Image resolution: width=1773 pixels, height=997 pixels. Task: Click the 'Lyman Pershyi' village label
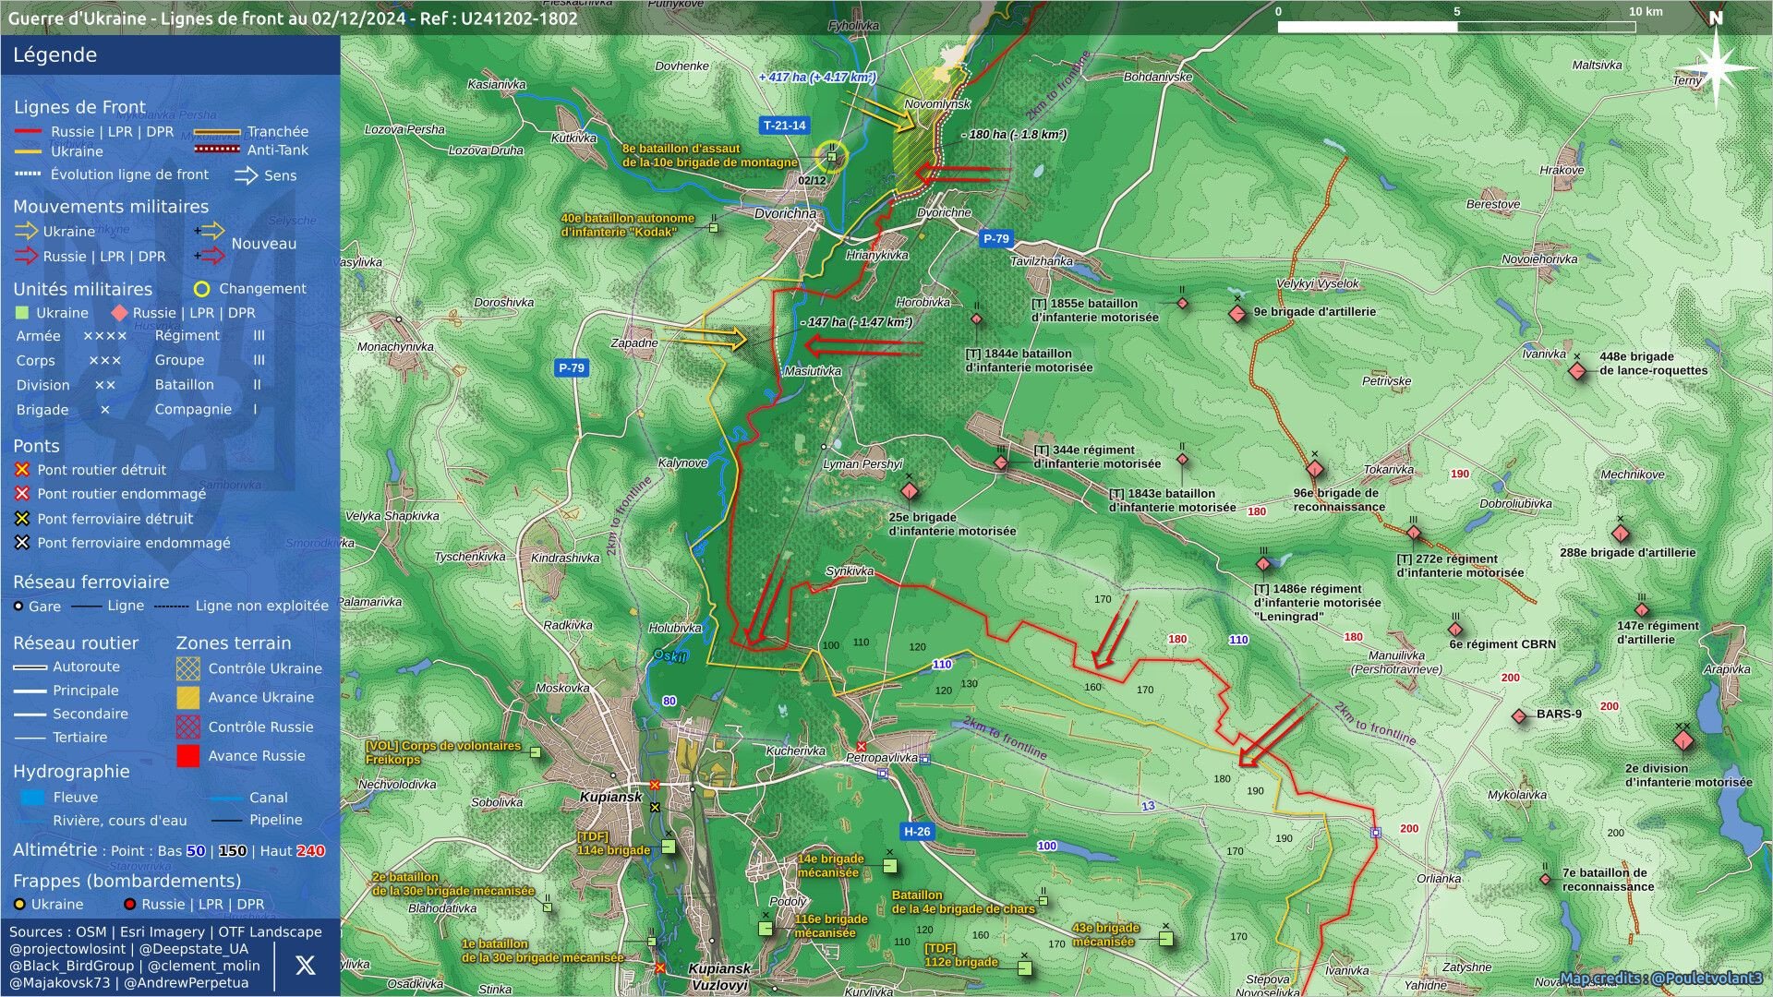(862, 464)
